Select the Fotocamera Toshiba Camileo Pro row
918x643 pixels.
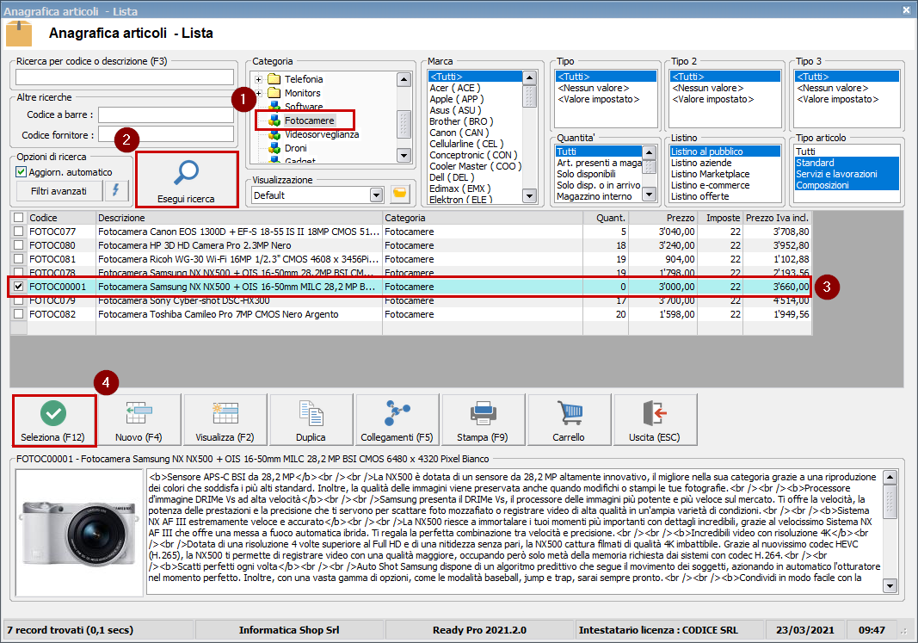410,314
